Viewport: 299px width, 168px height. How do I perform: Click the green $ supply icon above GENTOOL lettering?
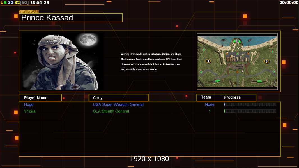[x=237, y=53]
